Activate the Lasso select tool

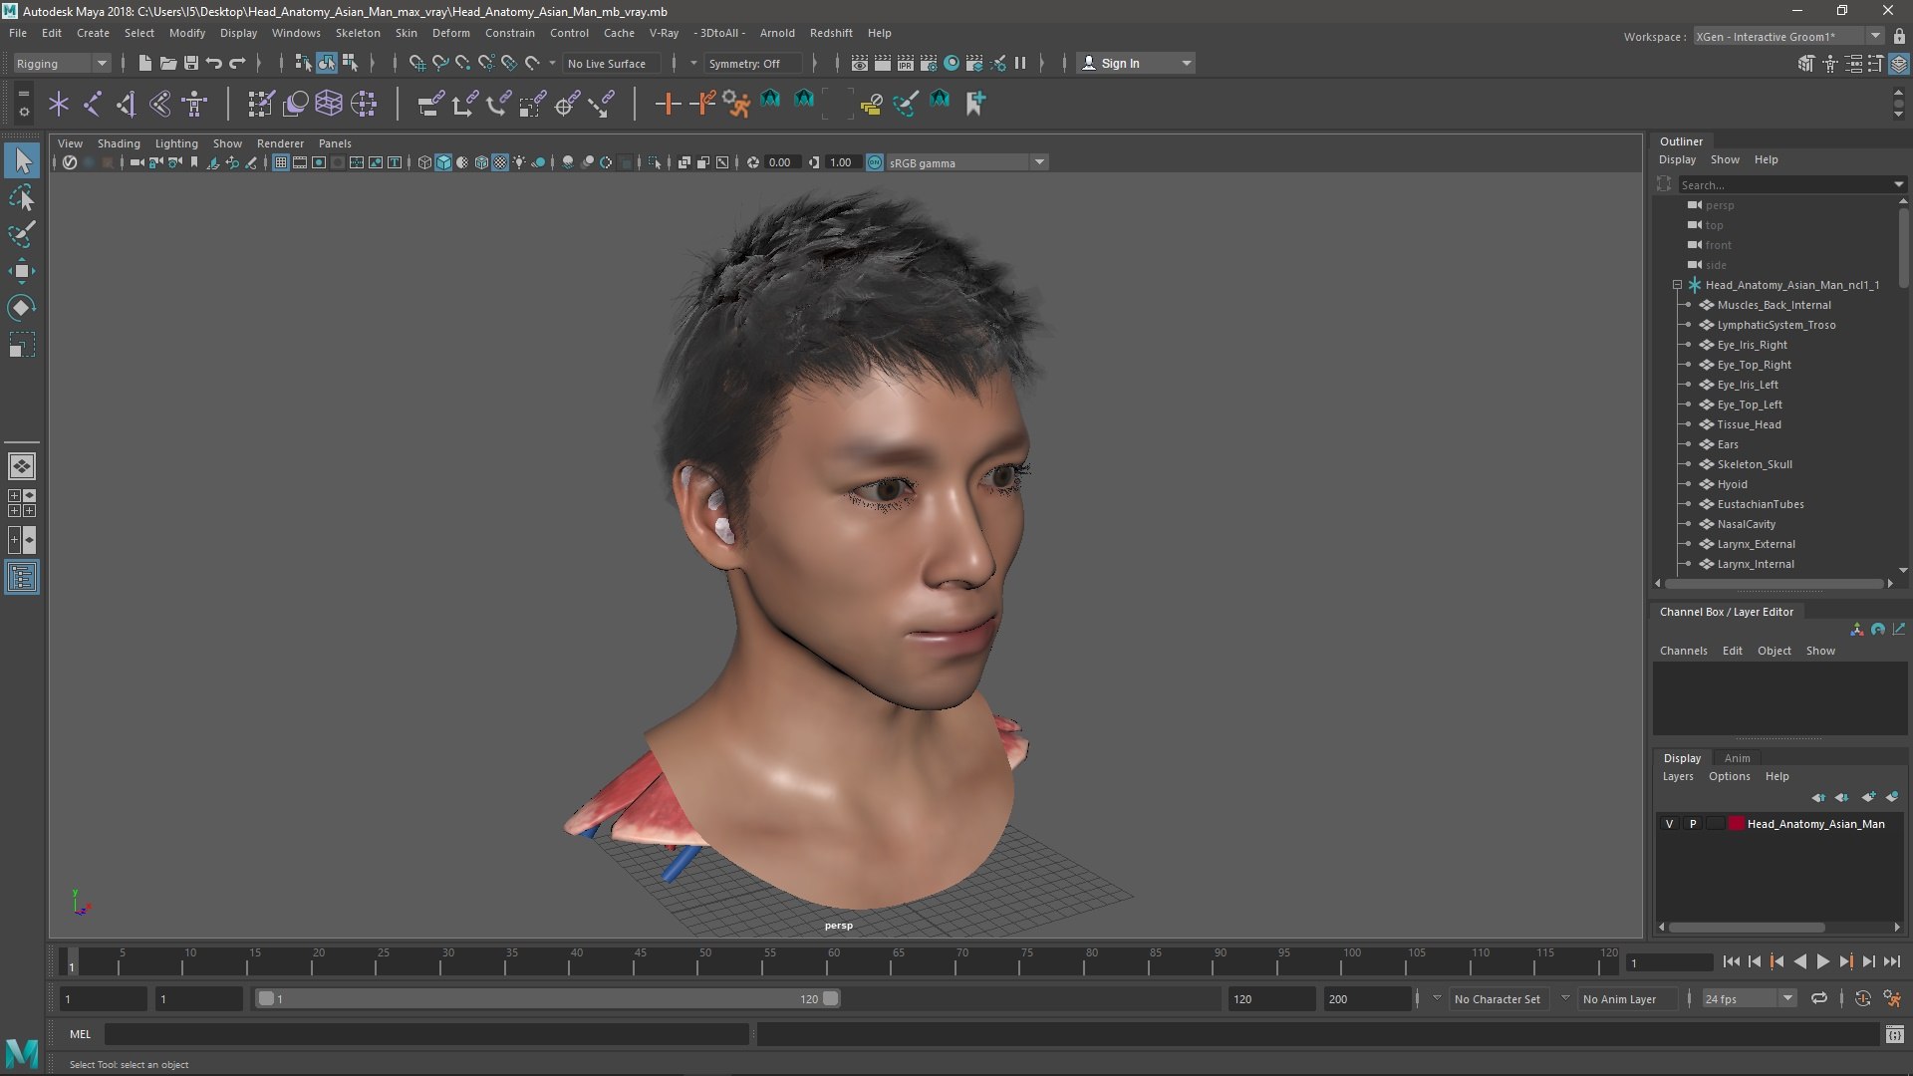point(22,198)
